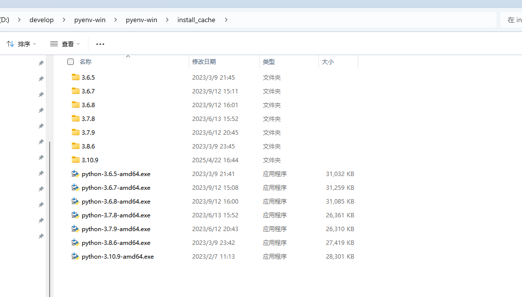The height and width of the screenshot is (297, 522).
Task: Click the search box at top right
Action: coord(511,20)
